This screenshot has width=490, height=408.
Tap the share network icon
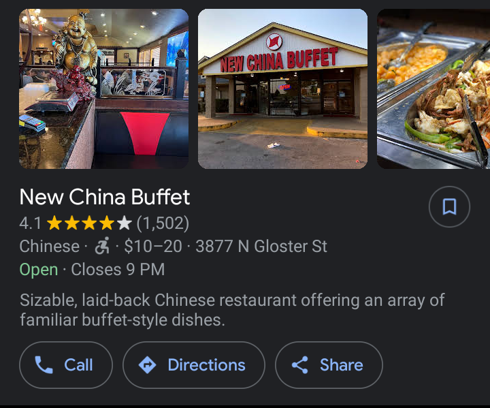click(300, 365)
